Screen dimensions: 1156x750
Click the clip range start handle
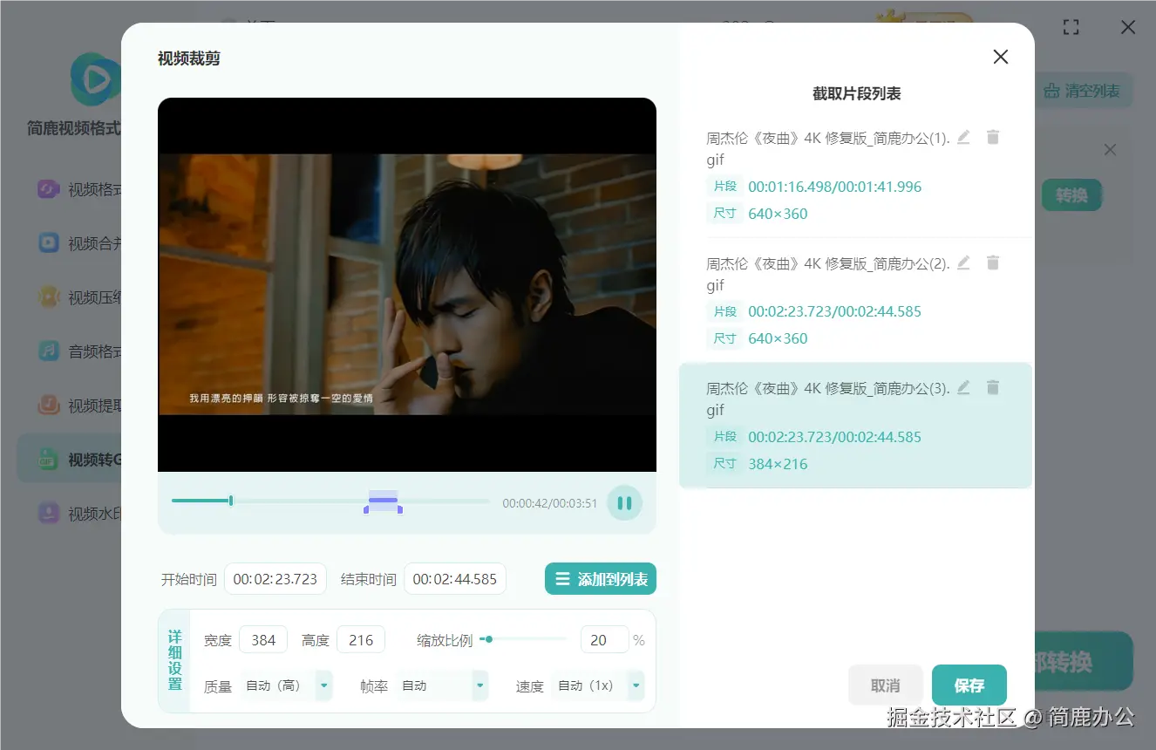coord(366,509)
